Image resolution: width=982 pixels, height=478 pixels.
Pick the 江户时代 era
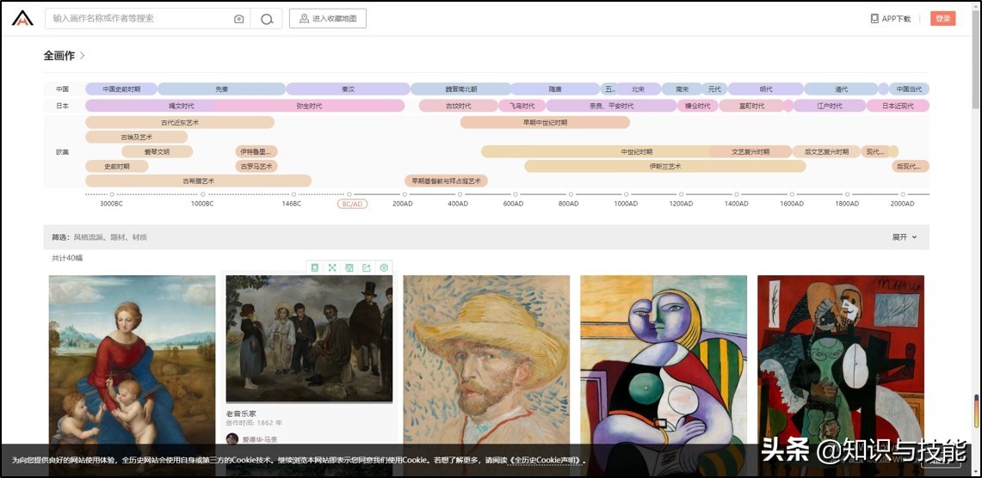830,107
